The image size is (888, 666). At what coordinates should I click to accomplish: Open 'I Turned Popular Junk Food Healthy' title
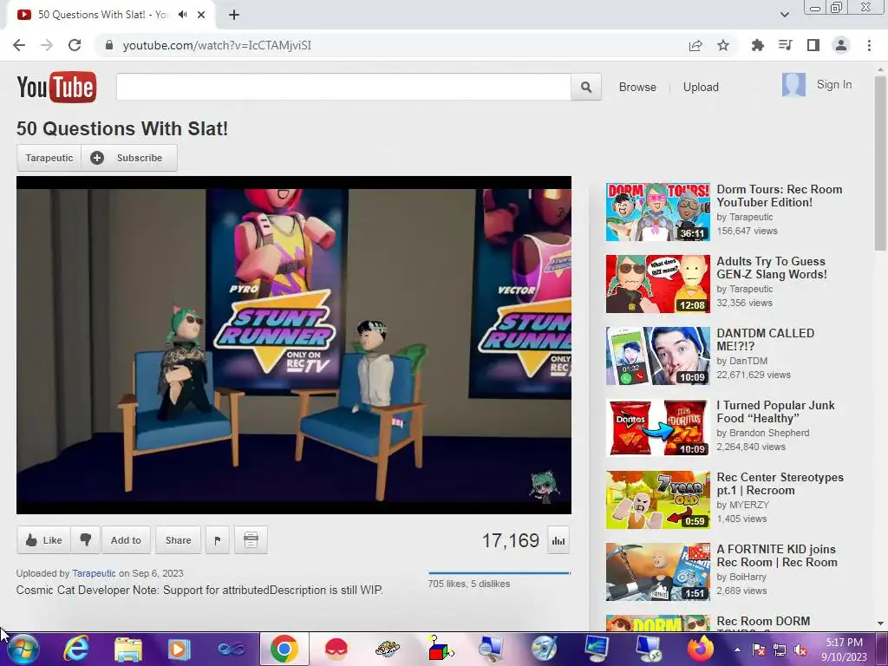pos(775,412)
